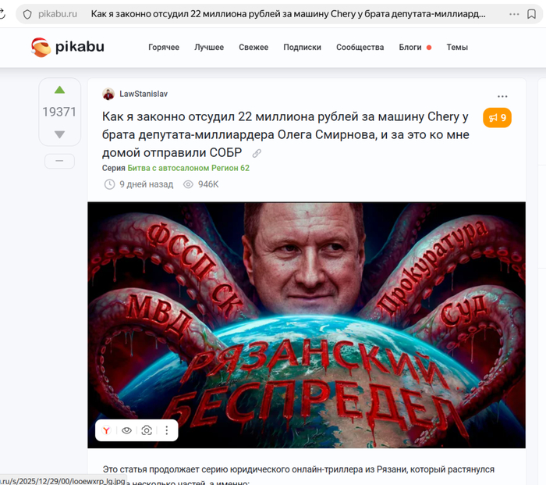Open the Свежее section

click(253, 47)
